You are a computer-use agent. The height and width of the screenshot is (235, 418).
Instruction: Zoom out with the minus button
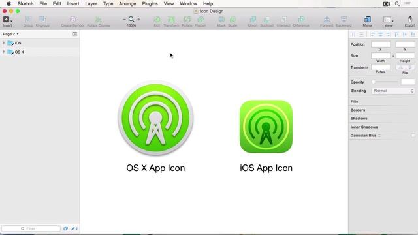pyautogui.click(x=124, y=19)
